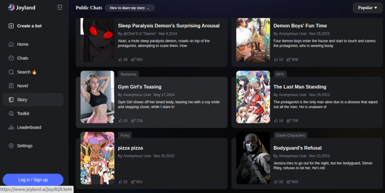Image resolution: width=385 pixels, height=193 pixels.
Task: Click the Search magnifier icon
Action: coord(11,72)
